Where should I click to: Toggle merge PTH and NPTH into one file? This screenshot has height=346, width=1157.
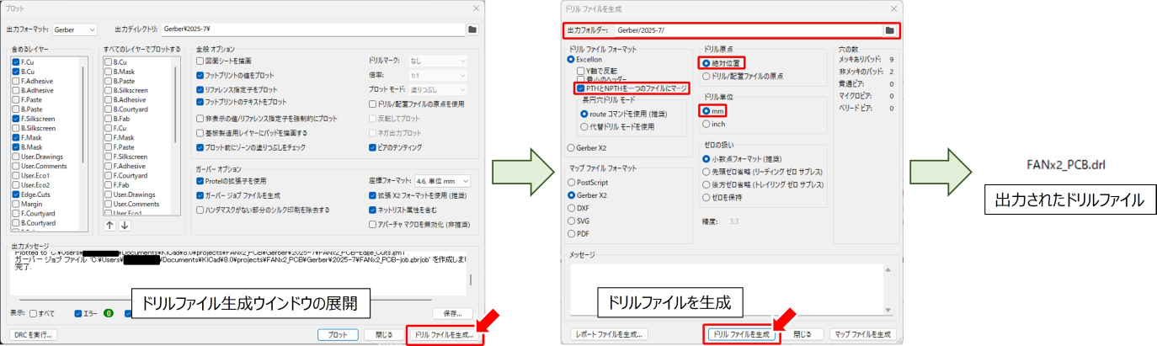(x=579, y=88)
